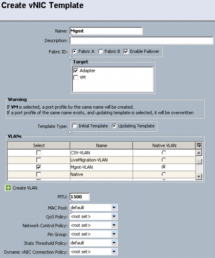Tick the LiveMigration-VLAN select checkbox
This screenshot has height=258, width=215.
[x=39, y=160]
